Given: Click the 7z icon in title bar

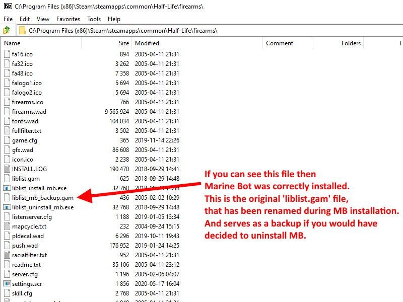Looking at the screenshot, I should pyautogui.click(x=8, y=6).
